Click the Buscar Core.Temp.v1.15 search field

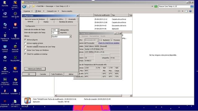(174, 6)
